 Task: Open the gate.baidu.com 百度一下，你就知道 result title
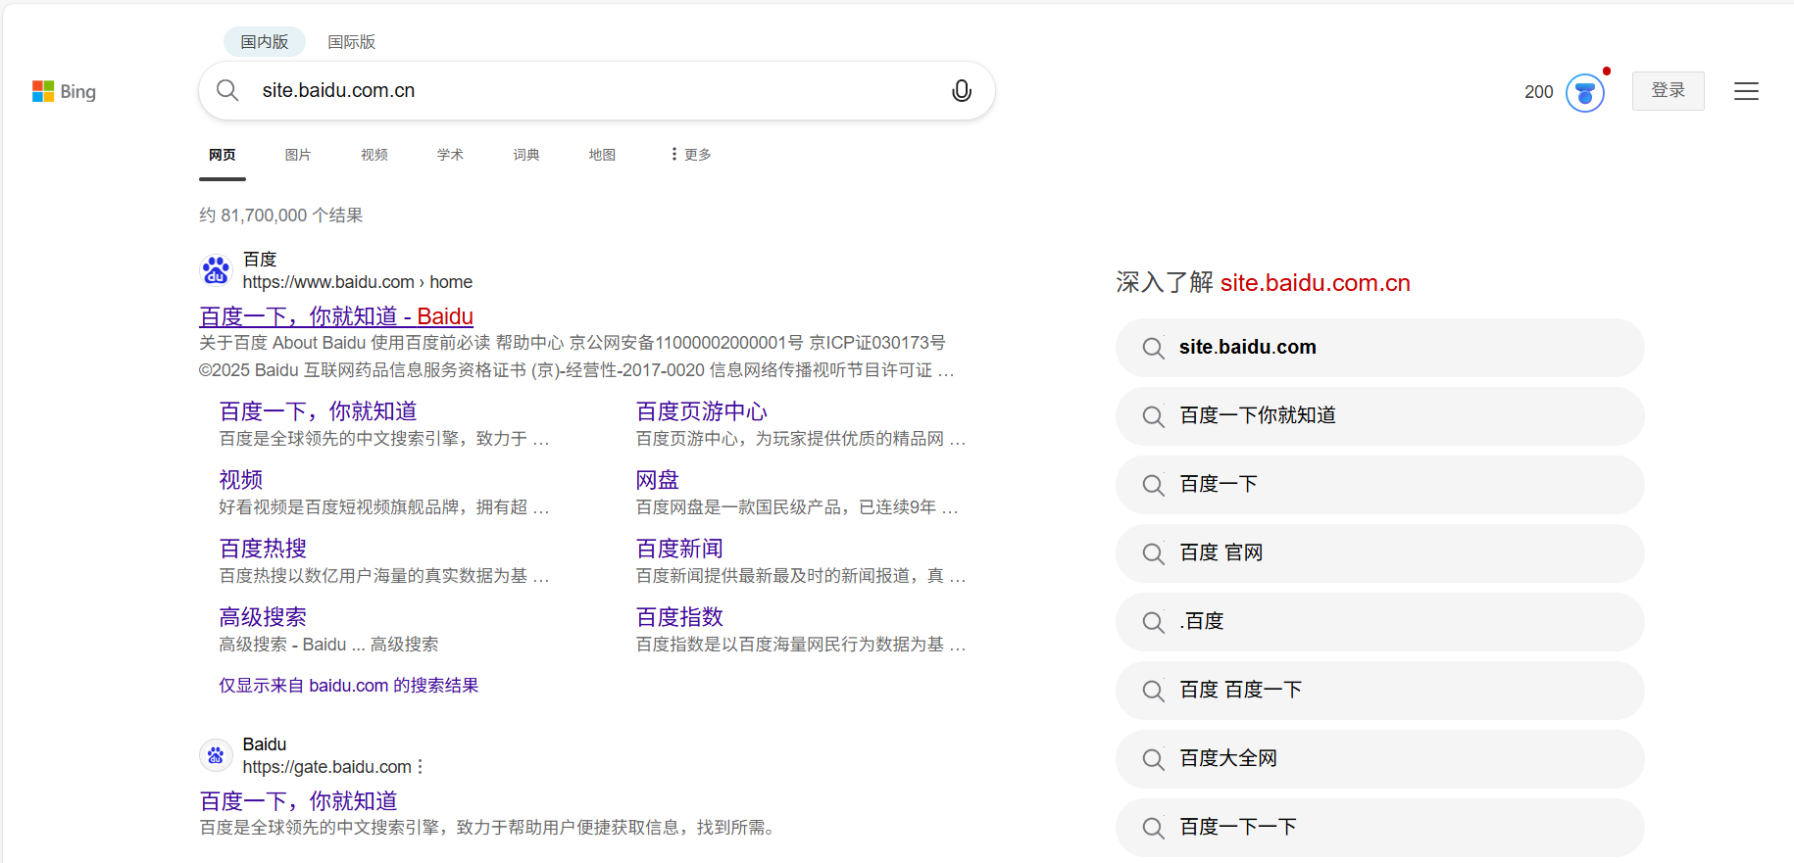[x=298, y=800]
